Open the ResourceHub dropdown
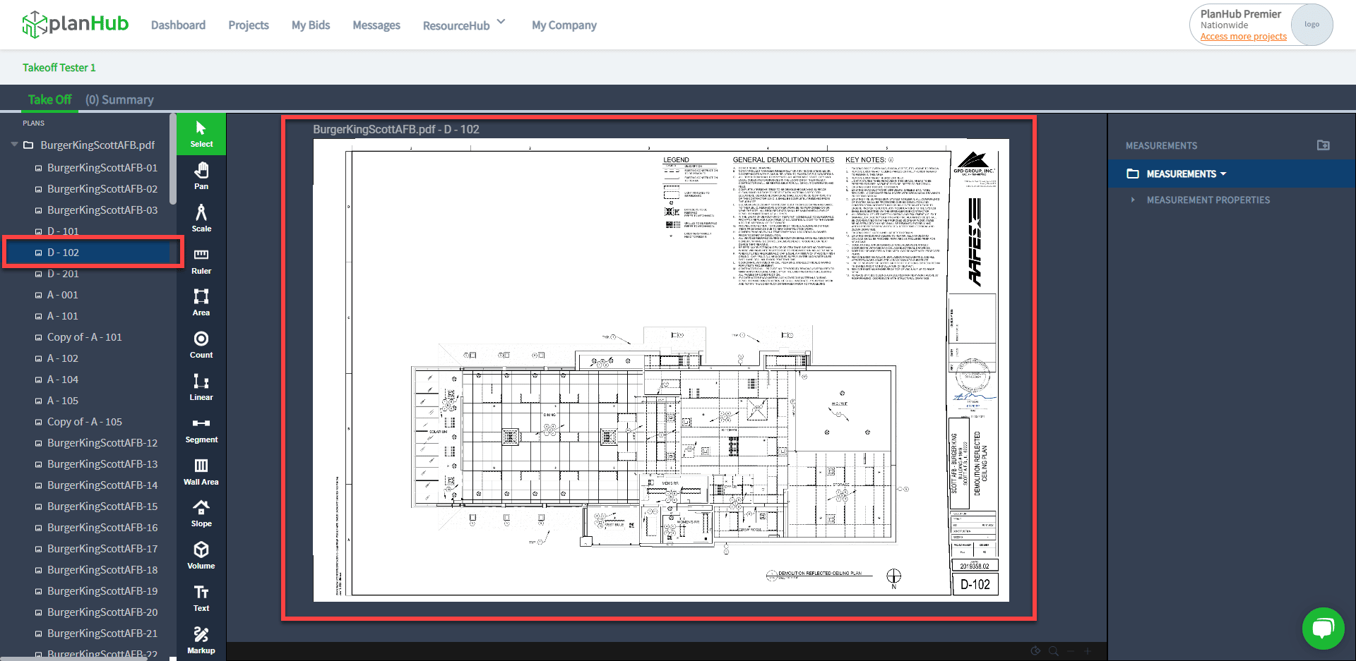 [463, 25]
